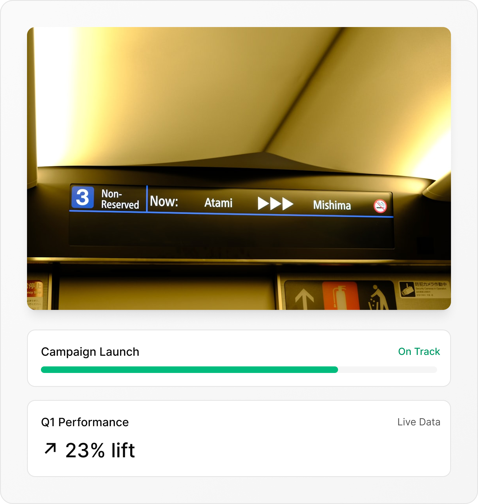
Task: Click the orange fire extinguisher icon
Action: tap(340, 296)
